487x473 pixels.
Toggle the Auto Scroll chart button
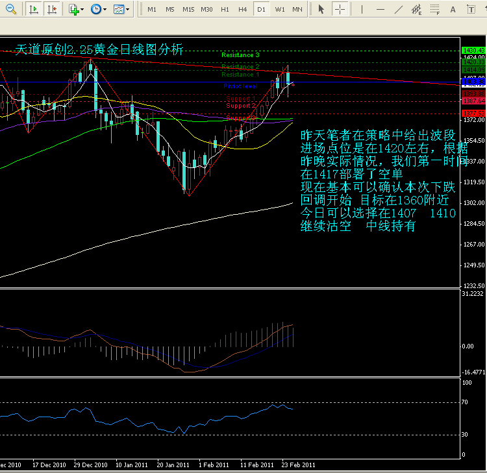click(x=33, y=9)
